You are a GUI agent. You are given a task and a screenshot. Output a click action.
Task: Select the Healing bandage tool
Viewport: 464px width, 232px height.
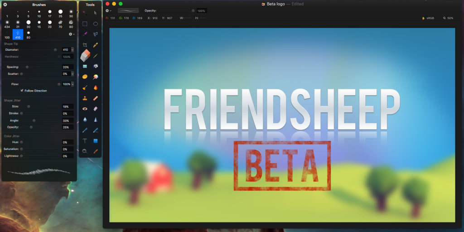point(96,98)
